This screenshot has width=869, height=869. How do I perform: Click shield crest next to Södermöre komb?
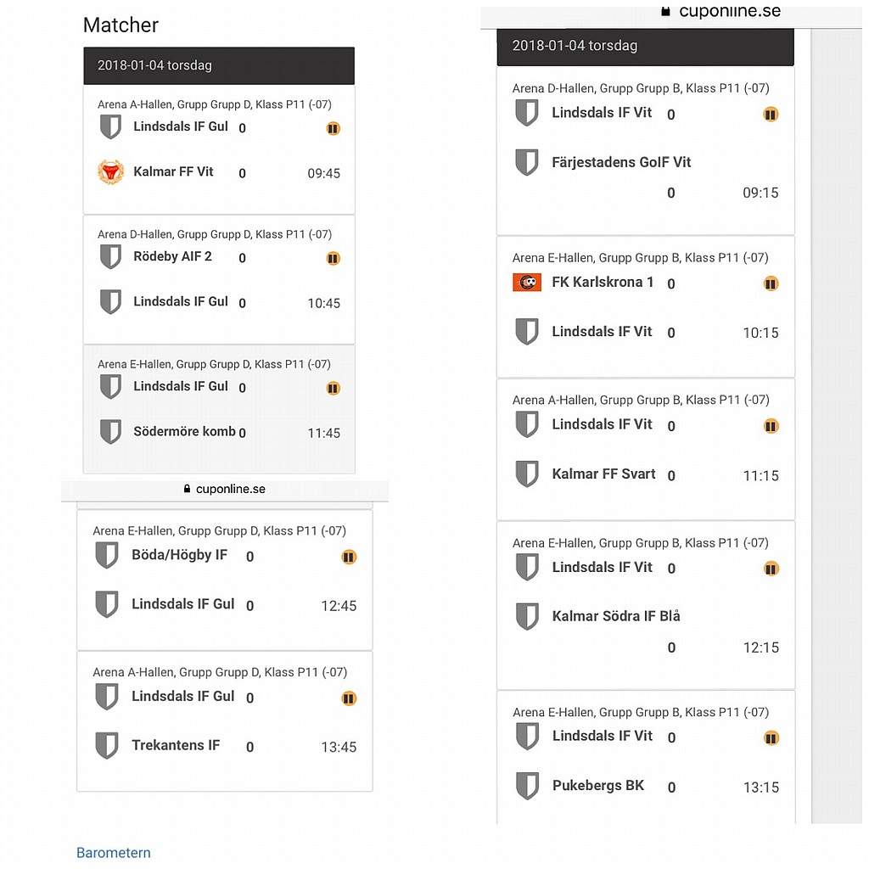pyautogui.click(x=110, y=431)
